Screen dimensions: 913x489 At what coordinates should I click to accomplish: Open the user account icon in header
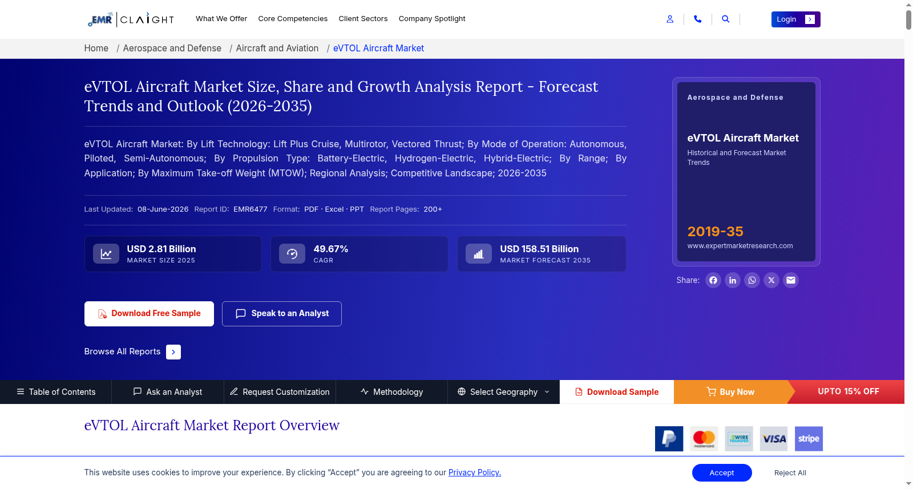pos(670,19)
